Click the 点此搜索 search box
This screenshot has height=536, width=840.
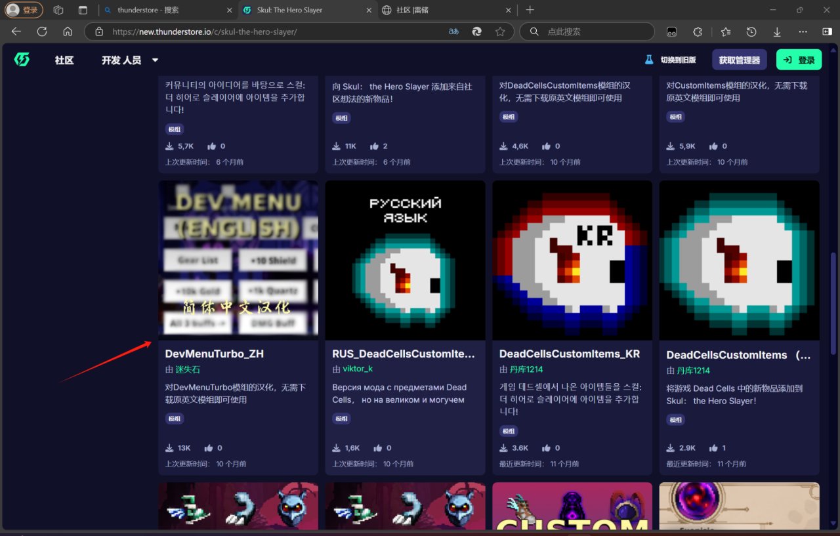pos(587,31)
